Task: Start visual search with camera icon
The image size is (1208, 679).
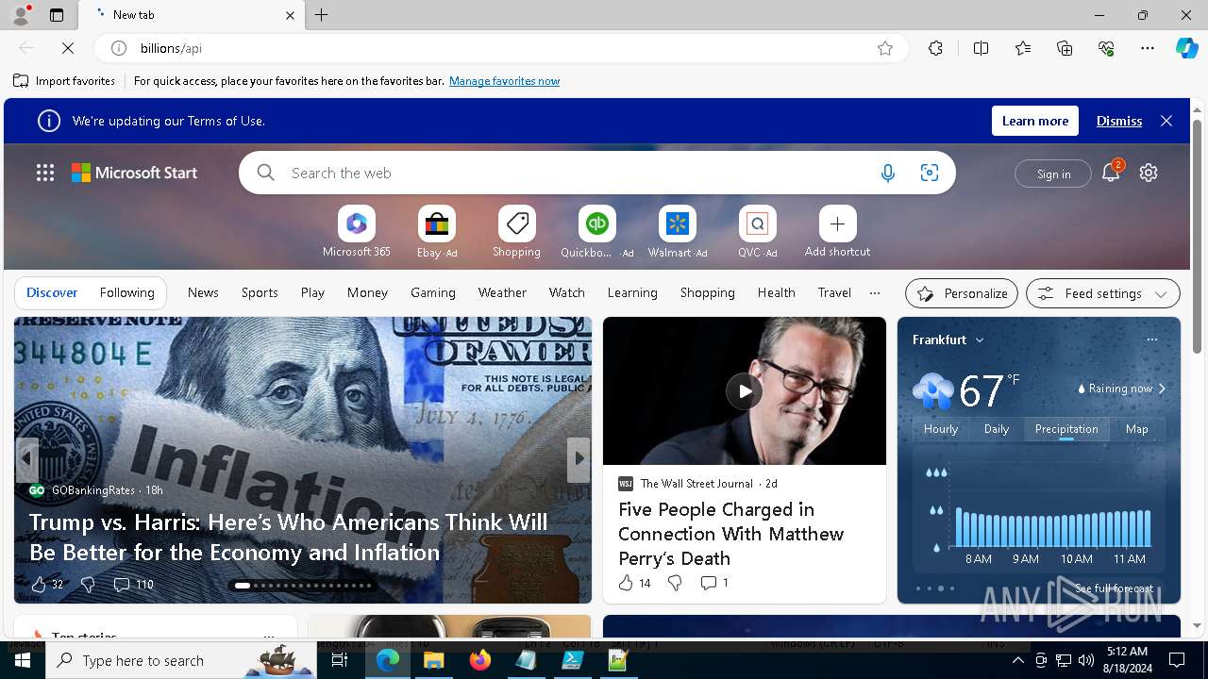Action: pyautogui.click(x=930, y=173)
